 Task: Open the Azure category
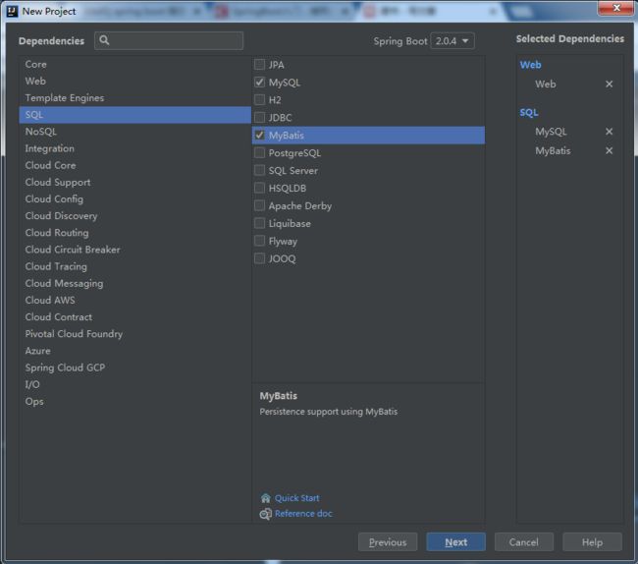135,351
